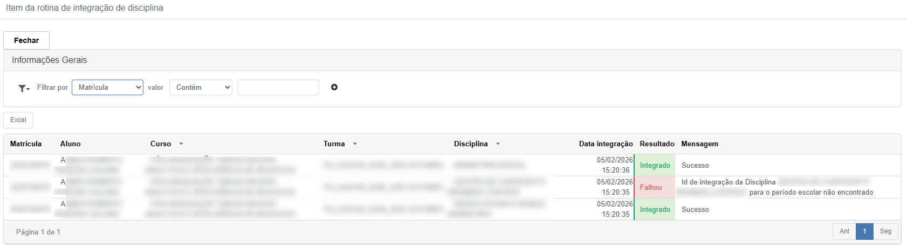
Task: Go to next page with Seg
Action: click(x=885, y=231)
